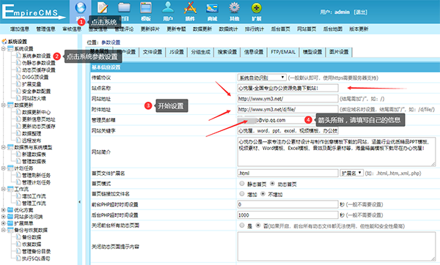
Task: Open the Other (其他) gear icon
Action: (235, 8)
